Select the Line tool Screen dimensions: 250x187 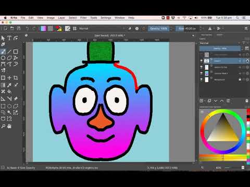tap(9, 51)
